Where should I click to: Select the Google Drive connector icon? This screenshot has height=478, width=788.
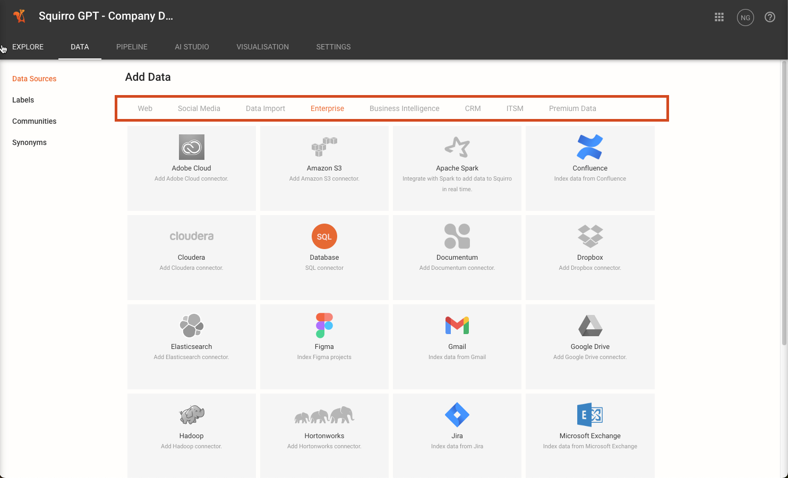[590, 326]
